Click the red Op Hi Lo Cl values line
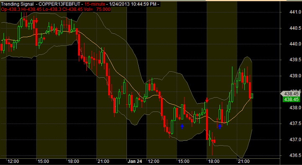 (x=56, y=10)
